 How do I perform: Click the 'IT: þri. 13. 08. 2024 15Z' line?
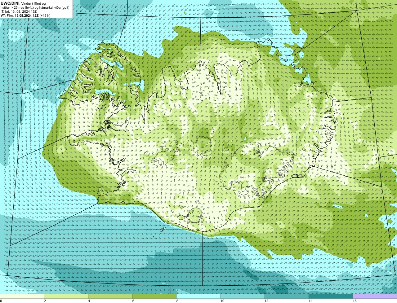click(x=19, y=11)
